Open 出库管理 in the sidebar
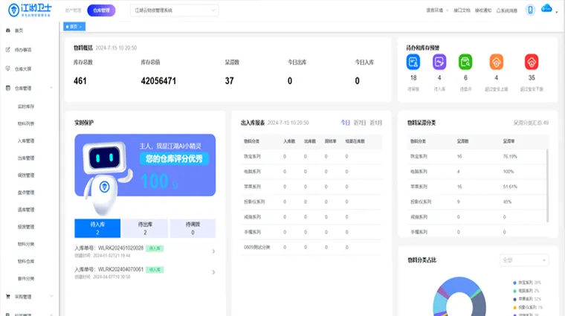The image size is (565, 316). point(26,158)
